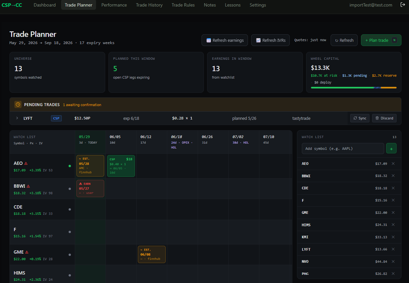The image size is (409, 283).
Task: Click the Plan trade button
Action: pyautogui.click(x=381, y=40)
